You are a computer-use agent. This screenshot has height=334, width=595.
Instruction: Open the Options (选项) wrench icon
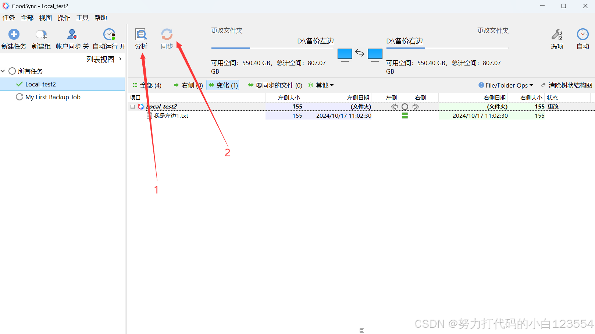557,35
